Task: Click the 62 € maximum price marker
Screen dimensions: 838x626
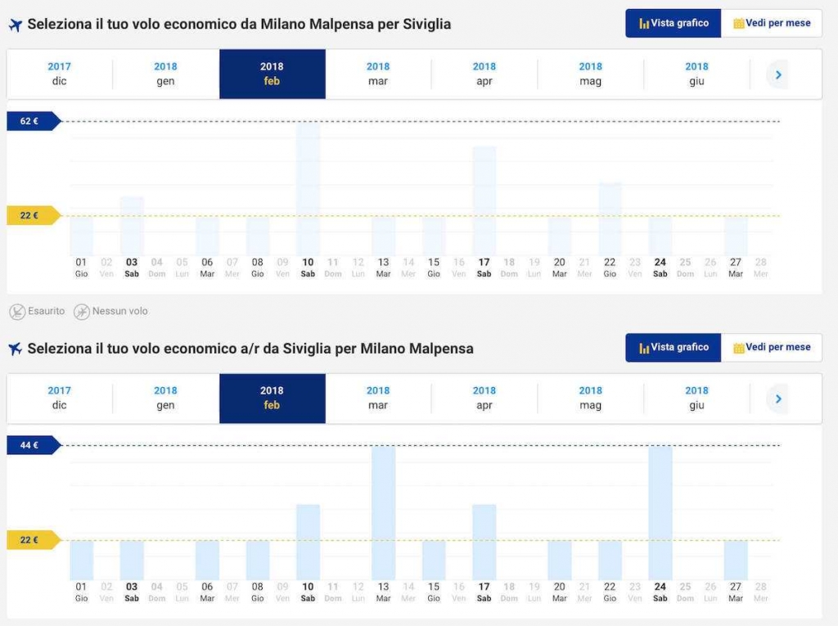Action: tap(31, 121)
